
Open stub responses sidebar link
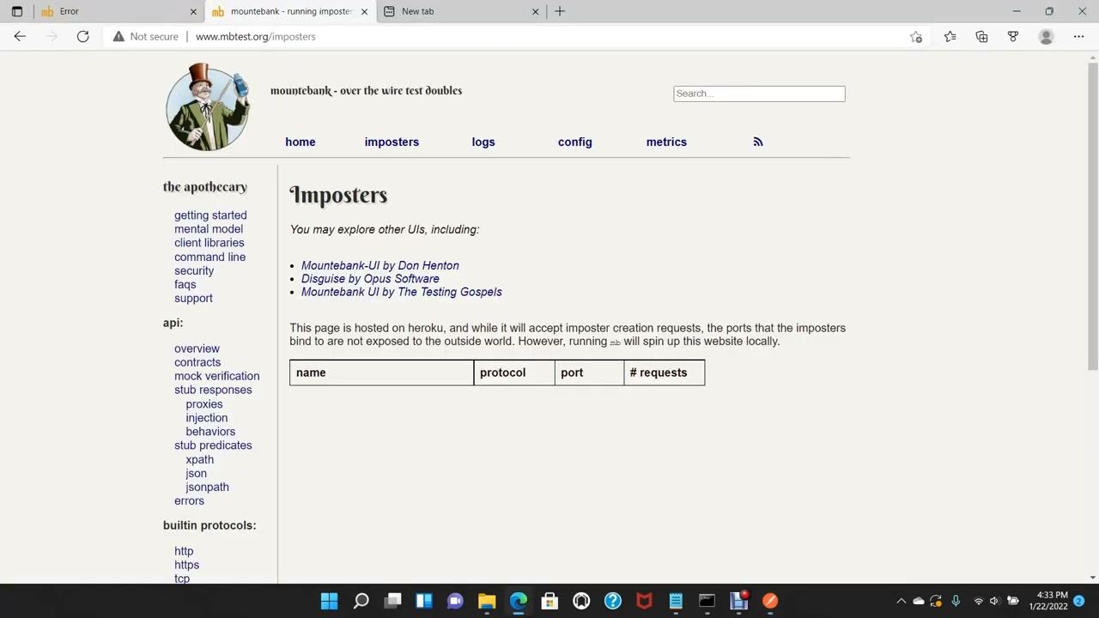click(213, 390)
